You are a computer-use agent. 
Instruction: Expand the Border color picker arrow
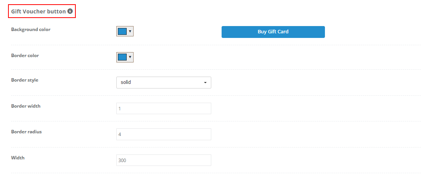coord(130,57)
